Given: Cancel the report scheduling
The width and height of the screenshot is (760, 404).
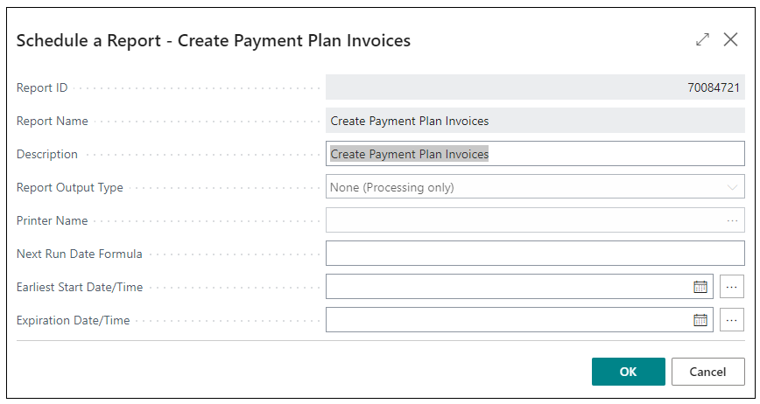Looking at the screenshot, I should pos(707,372).
